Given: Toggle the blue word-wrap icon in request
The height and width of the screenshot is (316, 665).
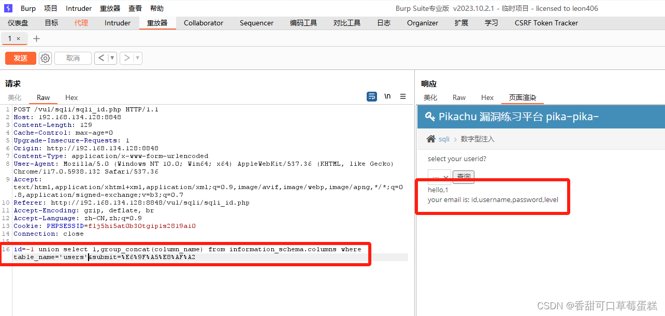Looking at the screenshot, I should pyautogui.click(x=371, y=97).
